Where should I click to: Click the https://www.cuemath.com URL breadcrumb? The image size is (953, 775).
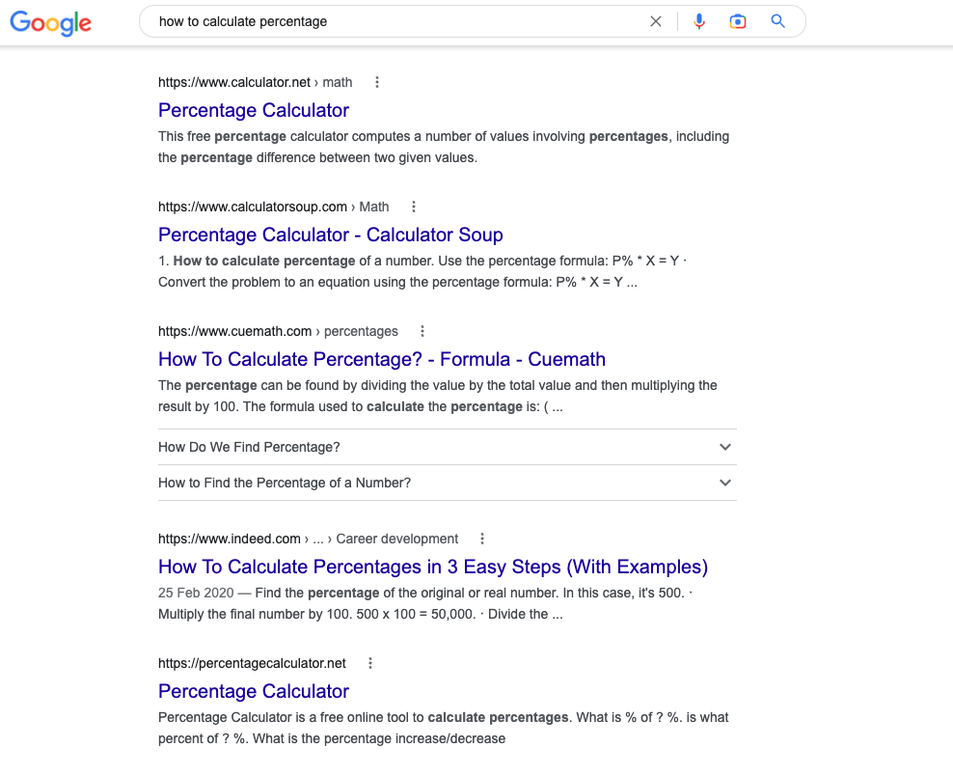[234, 332]
